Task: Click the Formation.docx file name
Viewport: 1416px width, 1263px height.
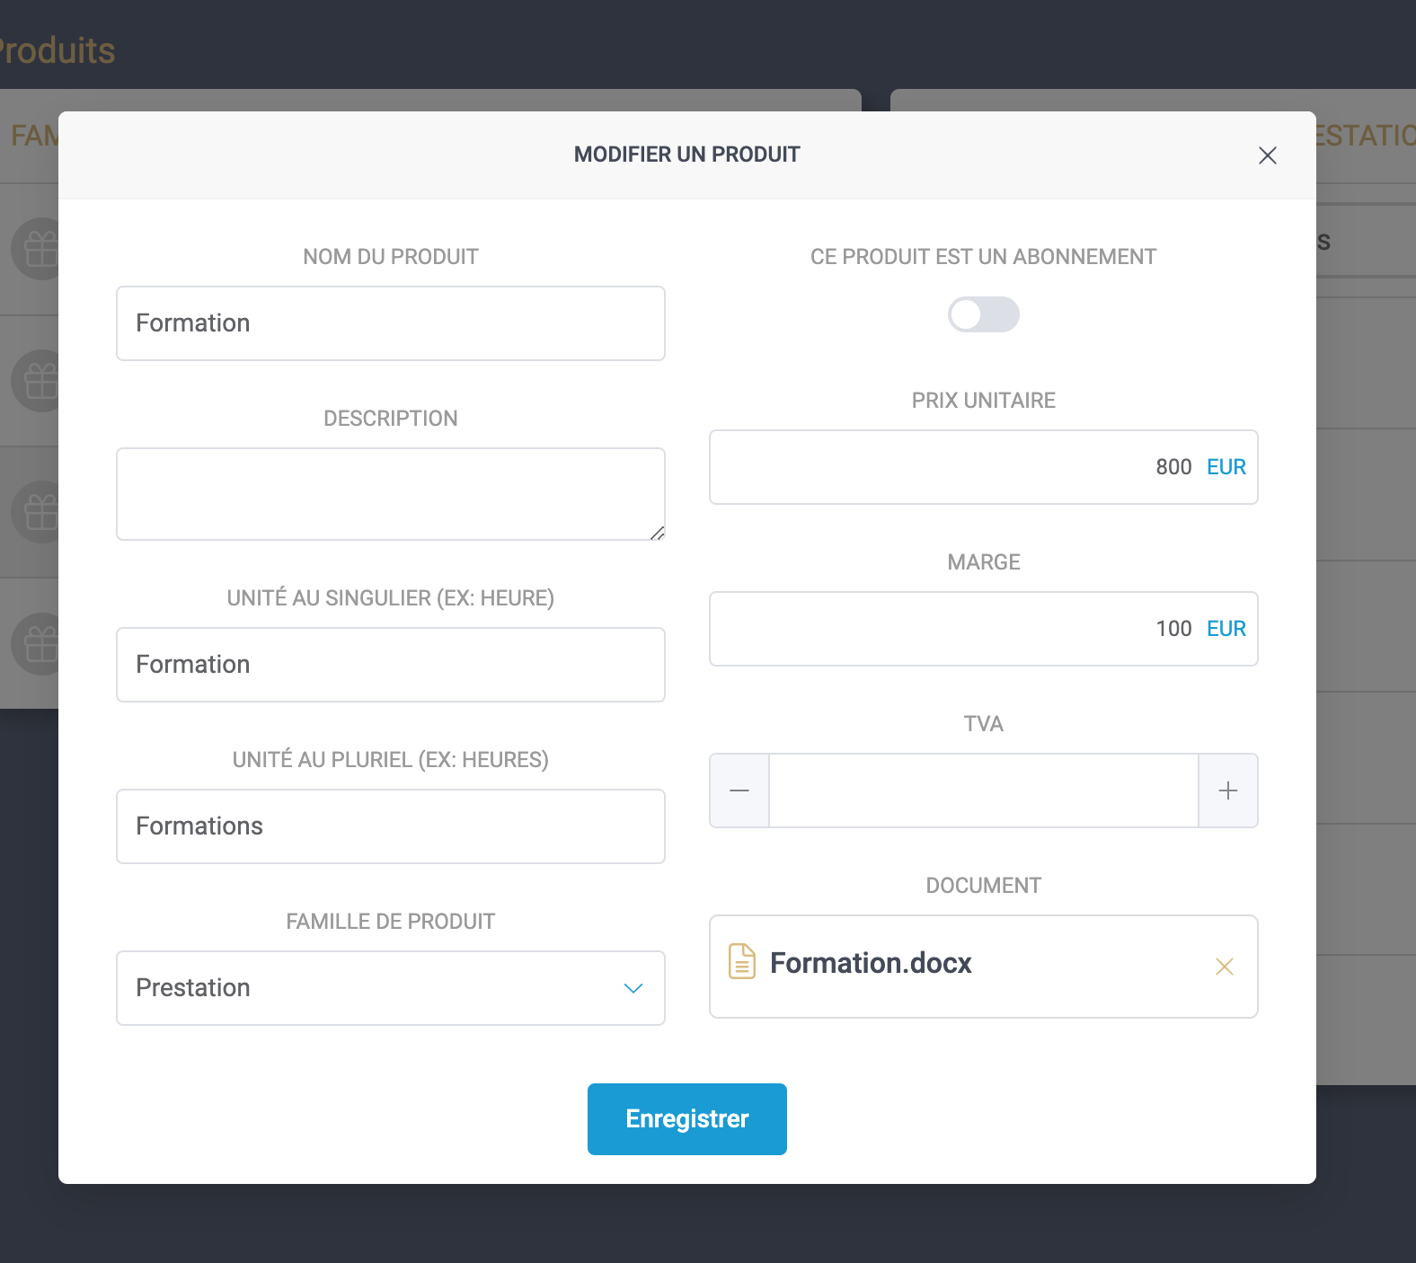Action: pyautogui.click(x=871, y=963)
